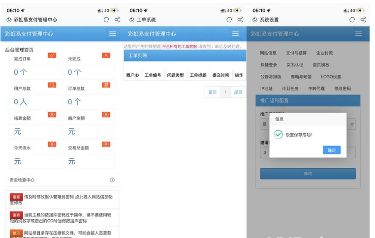Click the 安全检查中心 section title
The width and height of the screenshot is (375, 238).
pyautogui.click(x=22, y=180)
